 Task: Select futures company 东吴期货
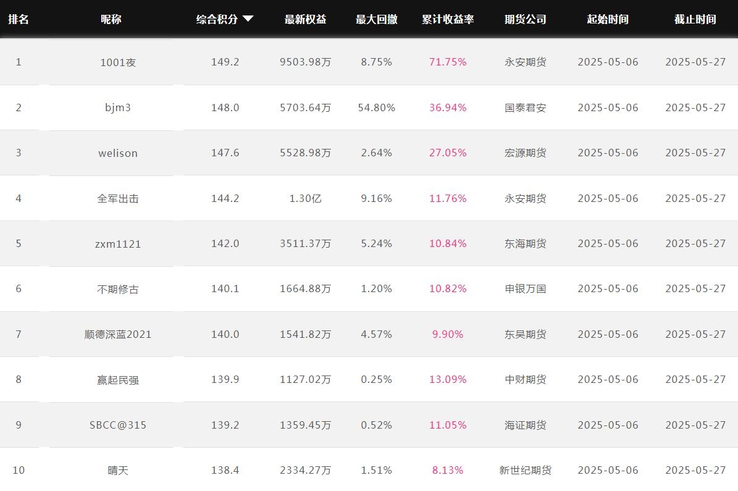pos(526,334)
